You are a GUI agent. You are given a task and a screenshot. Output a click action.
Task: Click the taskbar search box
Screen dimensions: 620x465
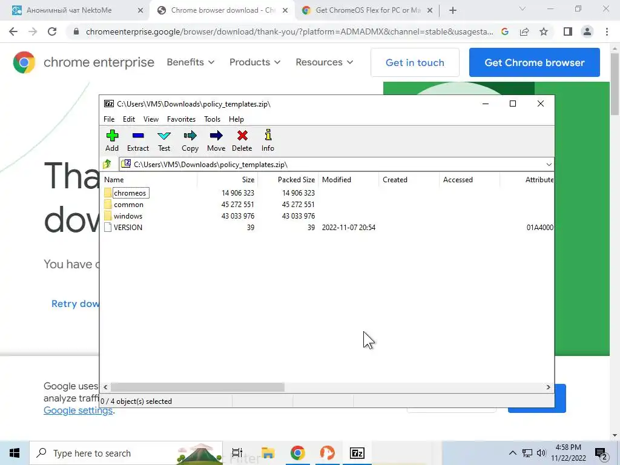coord(126,453)
